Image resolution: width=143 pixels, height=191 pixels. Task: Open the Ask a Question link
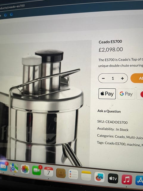(109, 111)
